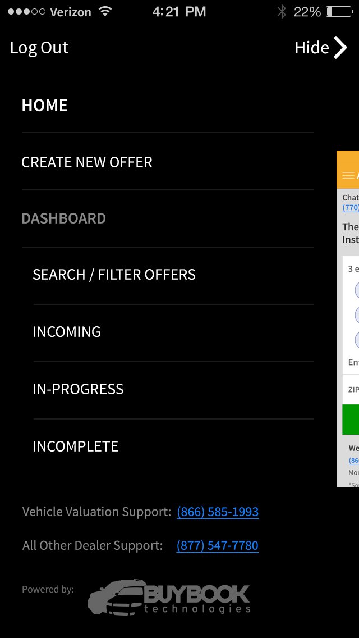The image size is (359, 638).
Task: Tap the Hide chevron arrow icon
Action: pos(340,48)
